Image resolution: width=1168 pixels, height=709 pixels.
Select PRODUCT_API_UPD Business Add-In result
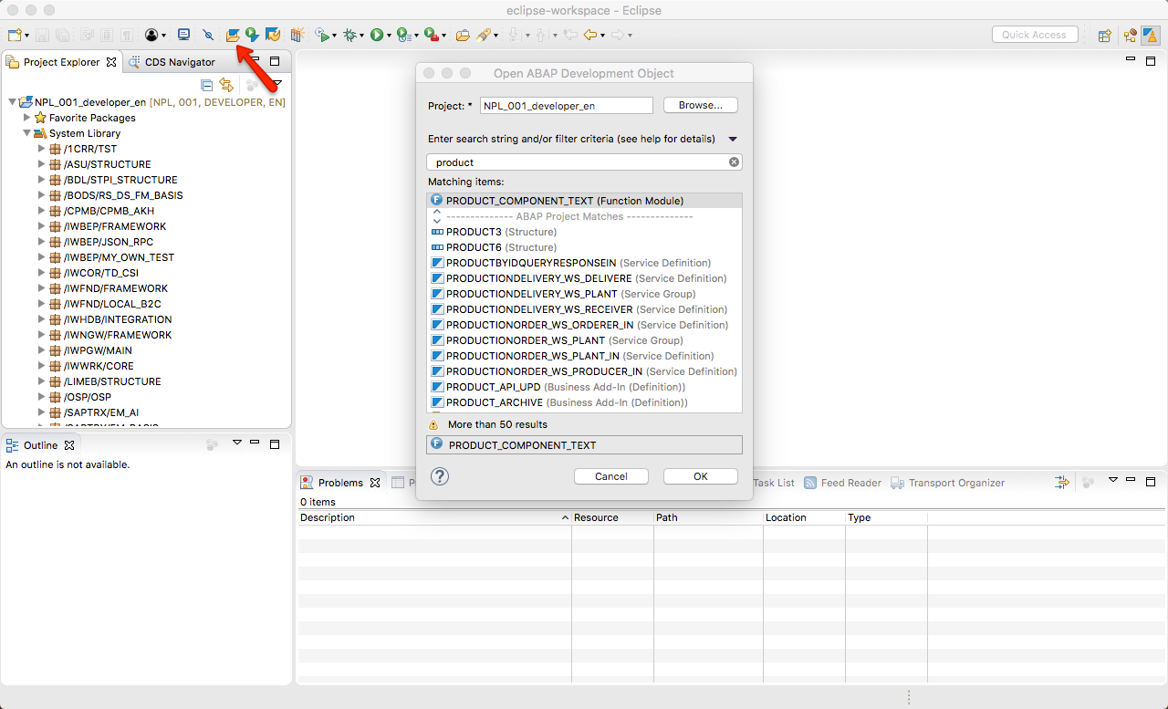click(x=584, y=387)
